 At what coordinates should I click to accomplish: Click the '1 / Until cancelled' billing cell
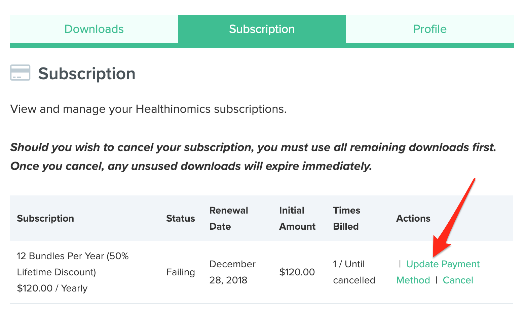click(x=354, y=272)
